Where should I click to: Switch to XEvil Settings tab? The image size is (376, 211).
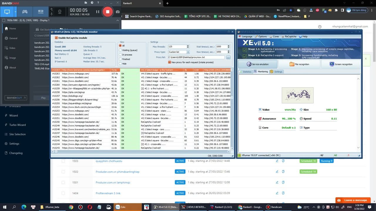(x=276, y=72)
